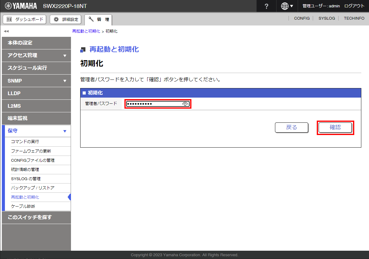The height and width of the screenshot is (259, 369).
Task: Open the SYSLOG link
Action: [x=327, y=18]
